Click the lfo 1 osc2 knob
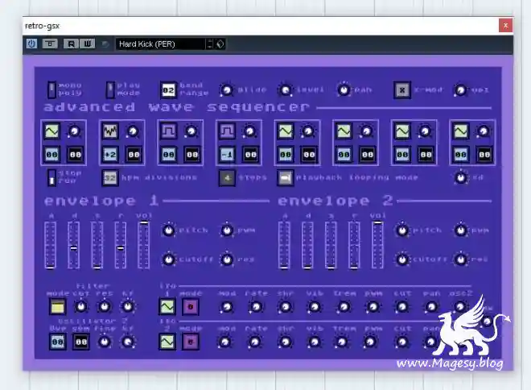The width and height of the screenshot is (531, 390). (x=460, y=307)
